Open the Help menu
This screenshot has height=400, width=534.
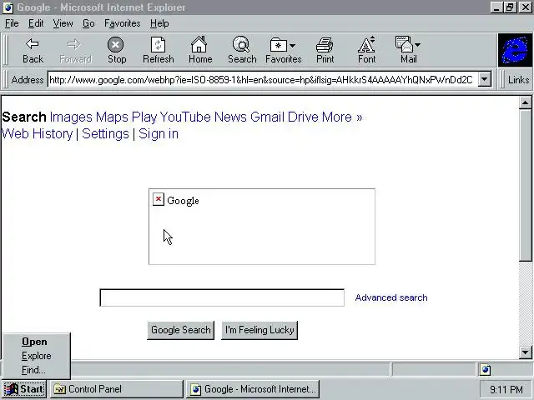(x=159, y=23)
